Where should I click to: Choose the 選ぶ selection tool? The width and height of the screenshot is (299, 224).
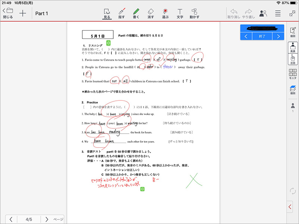tap(165, 13)
